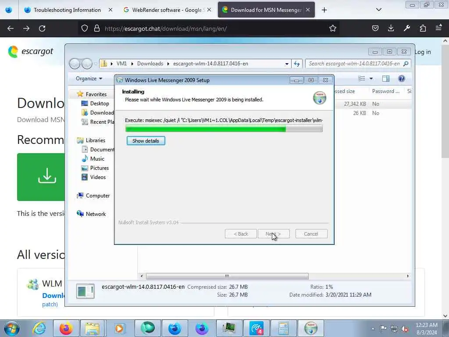Click the Log in link on escargot page
The image size is (449, 337).
(x=423, y=52)
